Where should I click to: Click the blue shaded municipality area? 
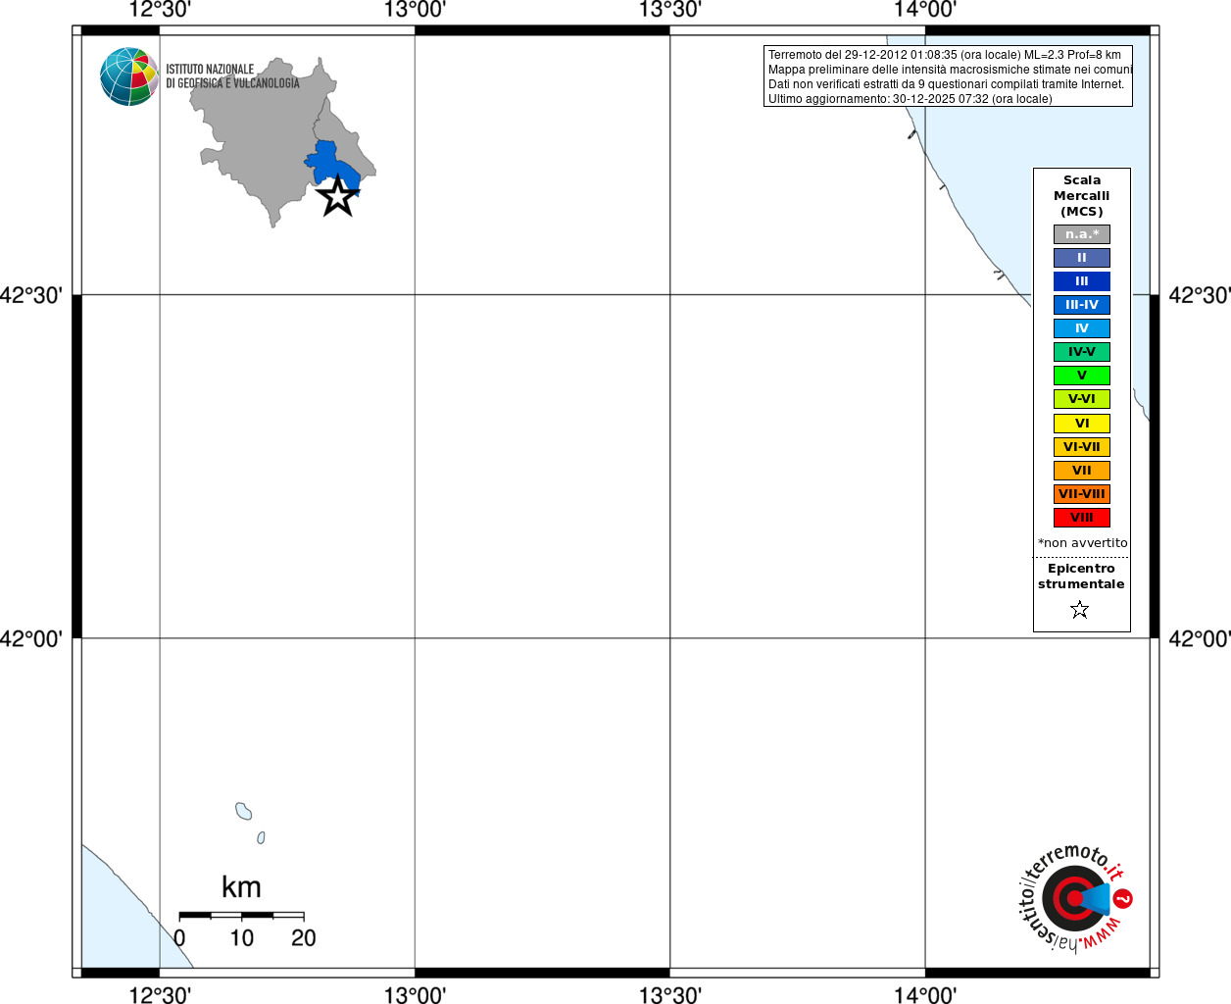pos(335,167)
